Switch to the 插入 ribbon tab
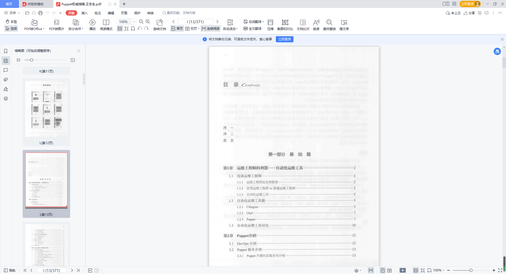The width and height of the screenshot is (506, 274). 84,13
